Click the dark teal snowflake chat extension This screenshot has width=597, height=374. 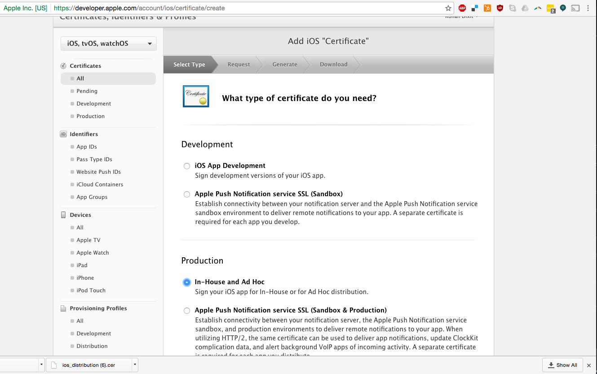pyautogui.click(x=563, y=8)
